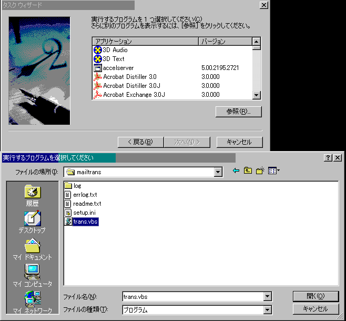
Task: Select the trans.vbs file name
Action: [x=85, y=222]
